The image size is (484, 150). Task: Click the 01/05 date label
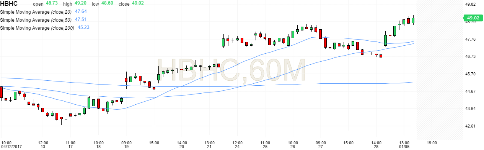tap(404, 147)
